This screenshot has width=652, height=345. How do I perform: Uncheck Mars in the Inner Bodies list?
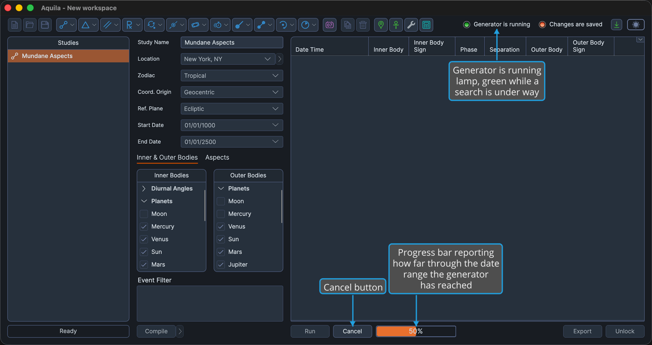144,265
